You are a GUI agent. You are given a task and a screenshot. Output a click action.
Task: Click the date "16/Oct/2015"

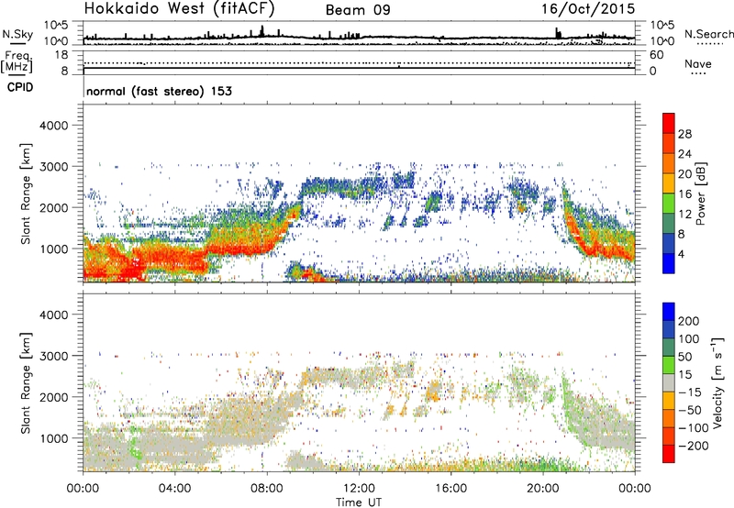click(588, 9)
